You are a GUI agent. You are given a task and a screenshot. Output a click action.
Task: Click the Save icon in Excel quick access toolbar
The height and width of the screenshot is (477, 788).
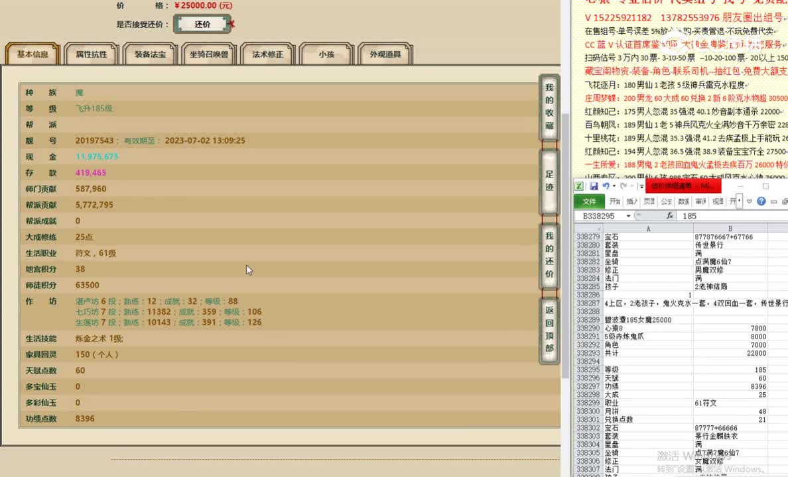tap(594, 186)
